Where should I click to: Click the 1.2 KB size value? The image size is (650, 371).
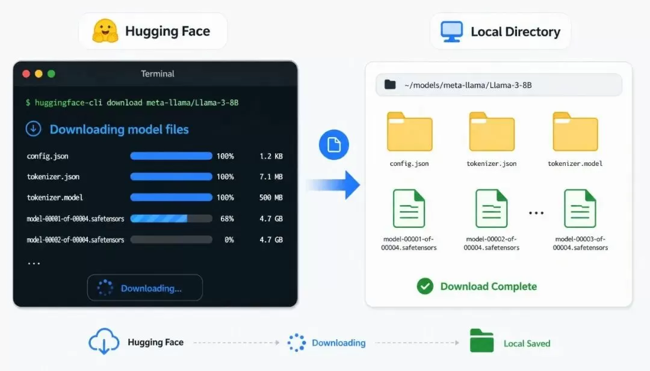tap(271, 156)
